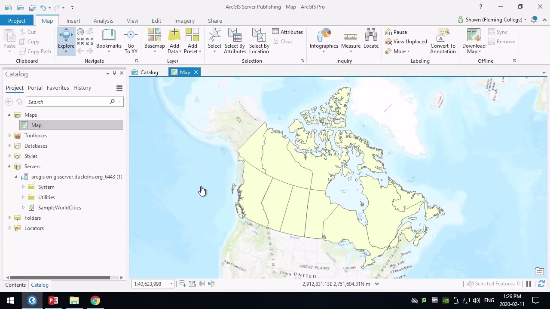Open File Explorer from the taskbar
The width and height of the screenshot is (550, 309).
pyautogui.click(x=74, y=300)
